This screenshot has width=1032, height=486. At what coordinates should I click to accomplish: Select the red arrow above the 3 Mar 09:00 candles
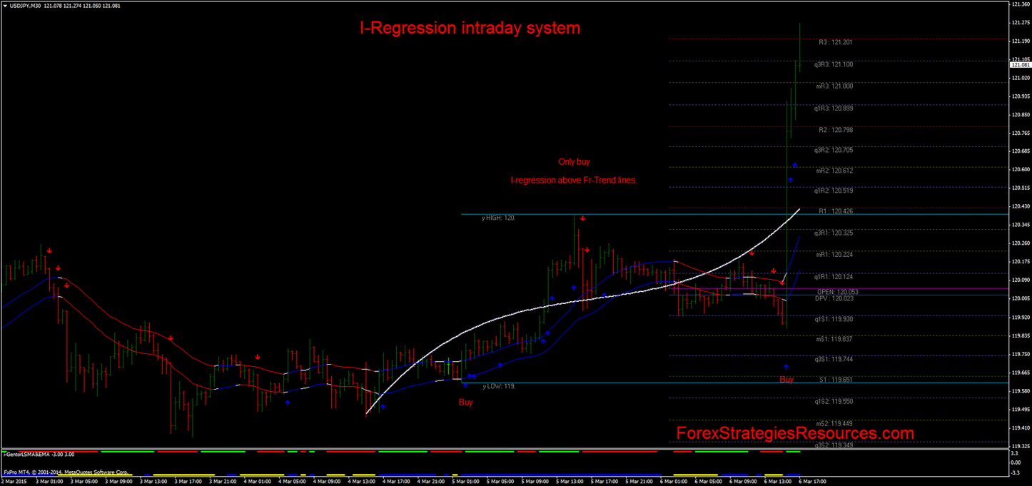coord(66,285)
